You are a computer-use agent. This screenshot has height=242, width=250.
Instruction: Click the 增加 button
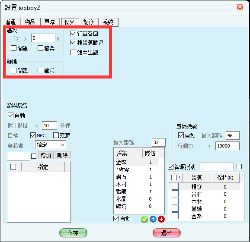(x=46, y=155)
